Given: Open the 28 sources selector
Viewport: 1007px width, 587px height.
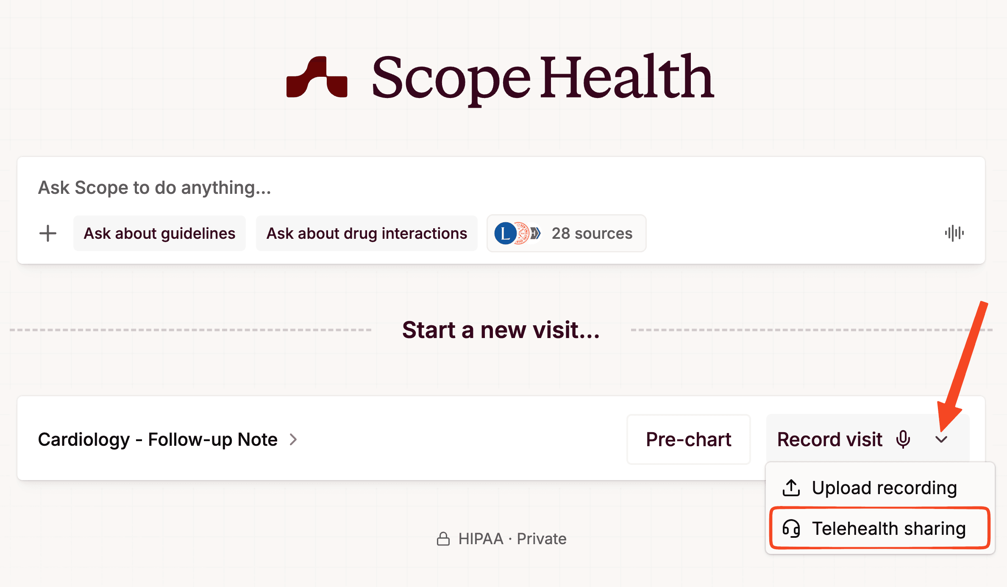Looking at the screenshot, I should (x=592, y=233).
